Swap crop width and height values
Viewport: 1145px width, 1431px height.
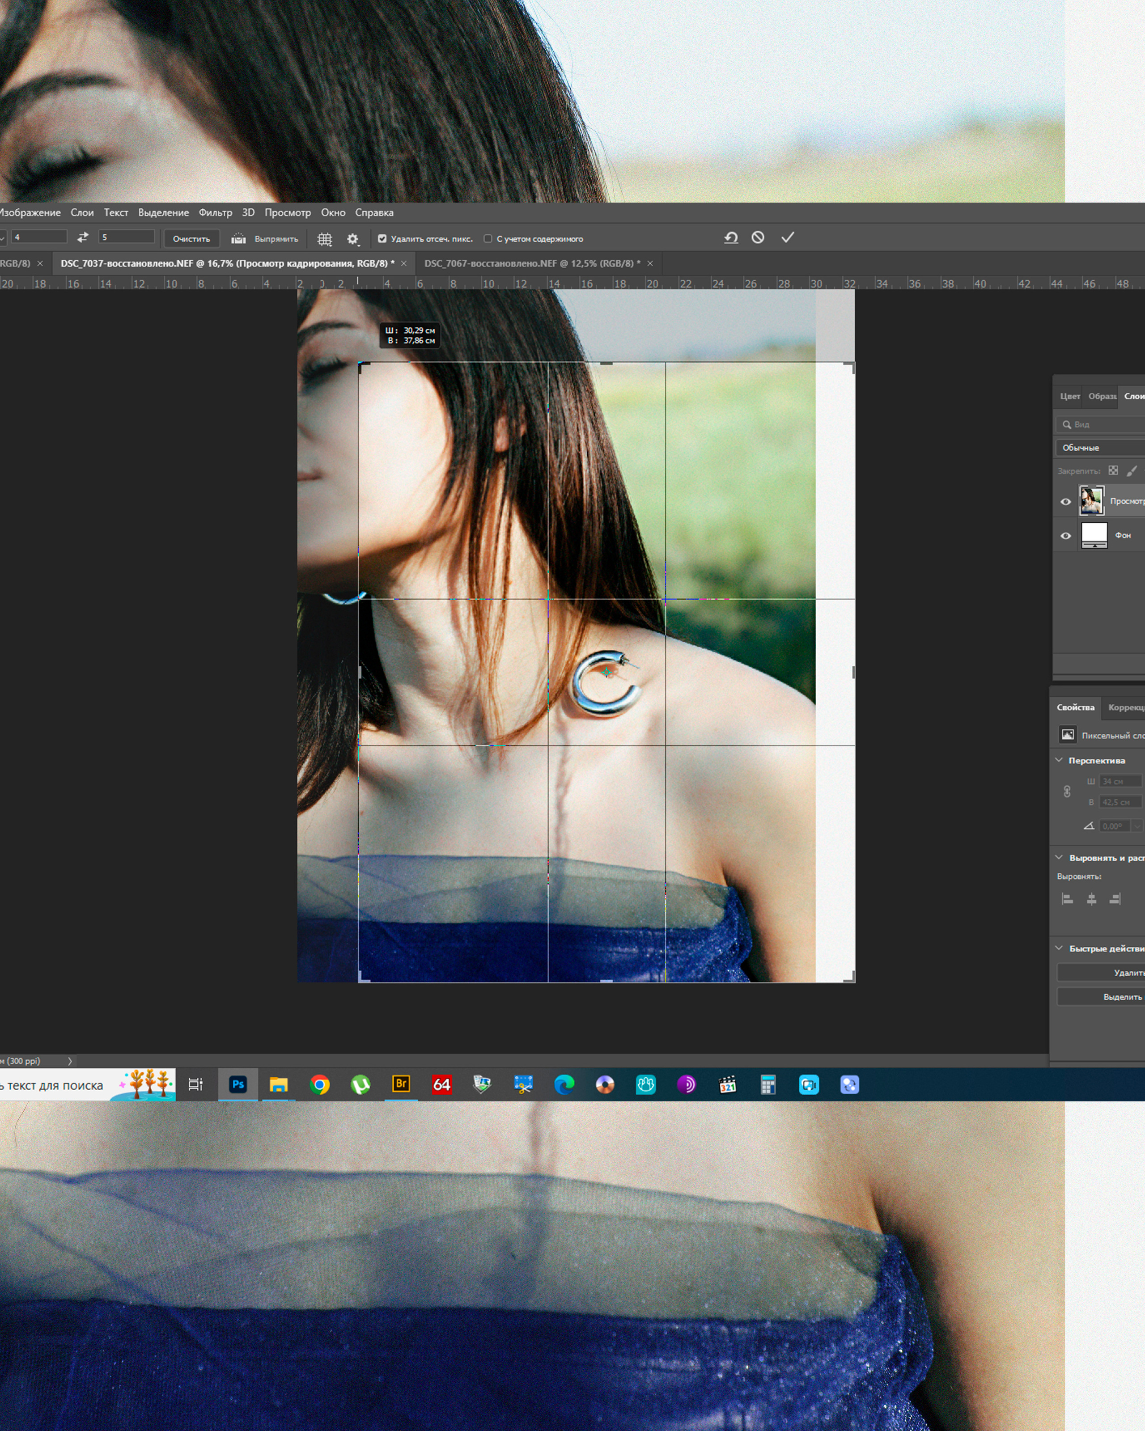(83, 237)
